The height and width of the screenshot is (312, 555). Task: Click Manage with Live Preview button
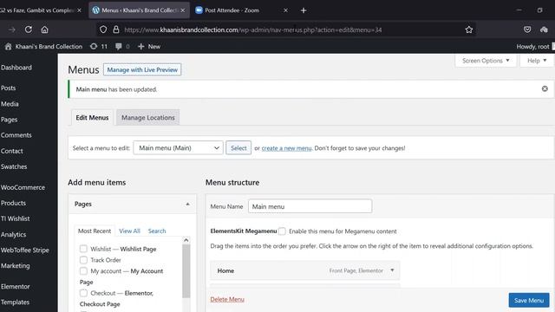point(142,69)
